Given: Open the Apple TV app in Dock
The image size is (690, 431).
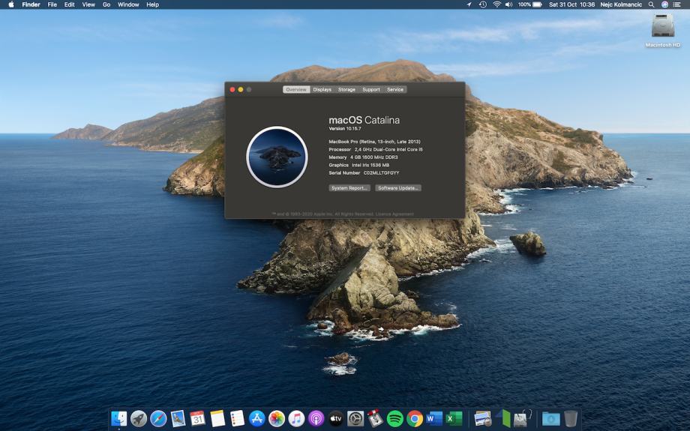Looking at the screenshot, I should tap(336, 419).
